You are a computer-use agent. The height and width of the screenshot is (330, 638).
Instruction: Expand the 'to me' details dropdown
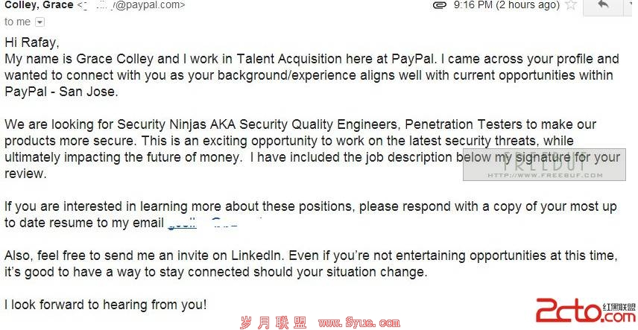click(40, 22)
